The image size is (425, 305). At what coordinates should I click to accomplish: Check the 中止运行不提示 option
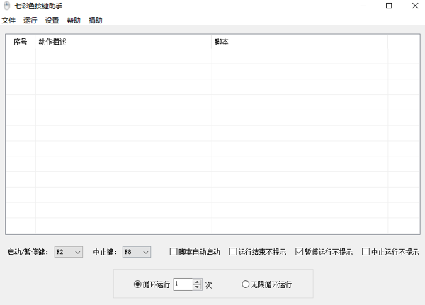[365, 252]
